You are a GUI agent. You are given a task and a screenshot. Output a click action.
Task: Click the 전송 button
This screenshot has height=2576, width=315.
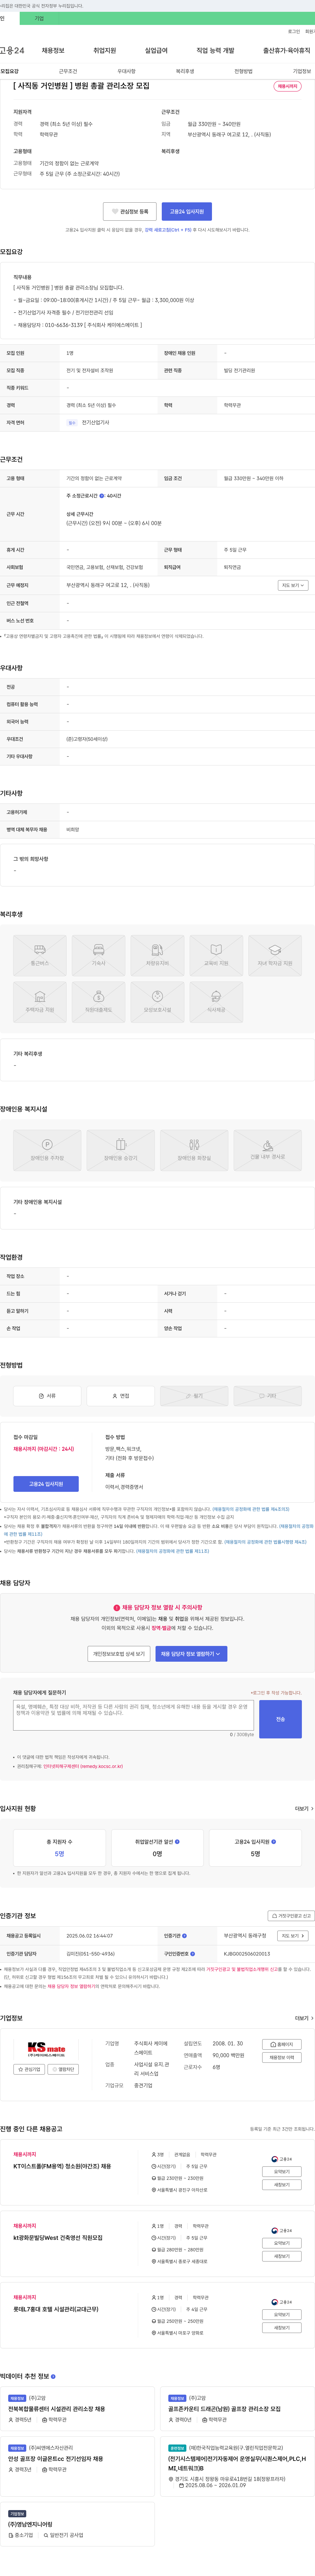(x=280, y=1719)
